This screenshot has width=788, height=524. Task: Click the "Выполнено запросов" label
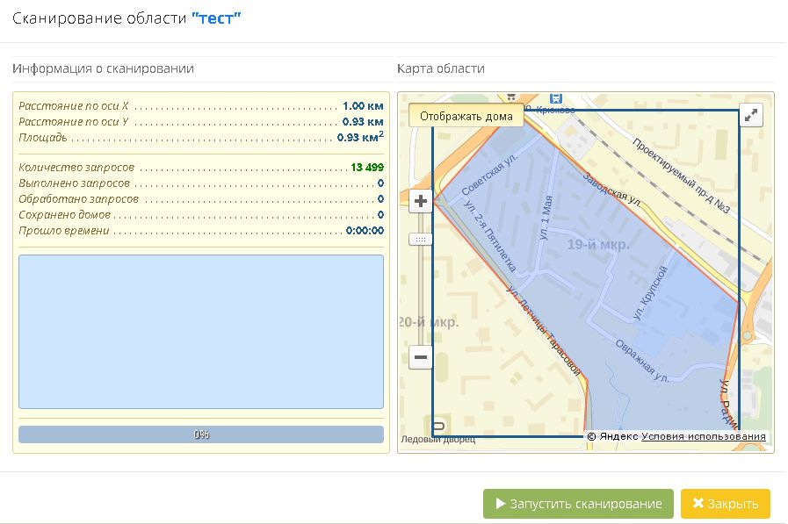point(75,183)
